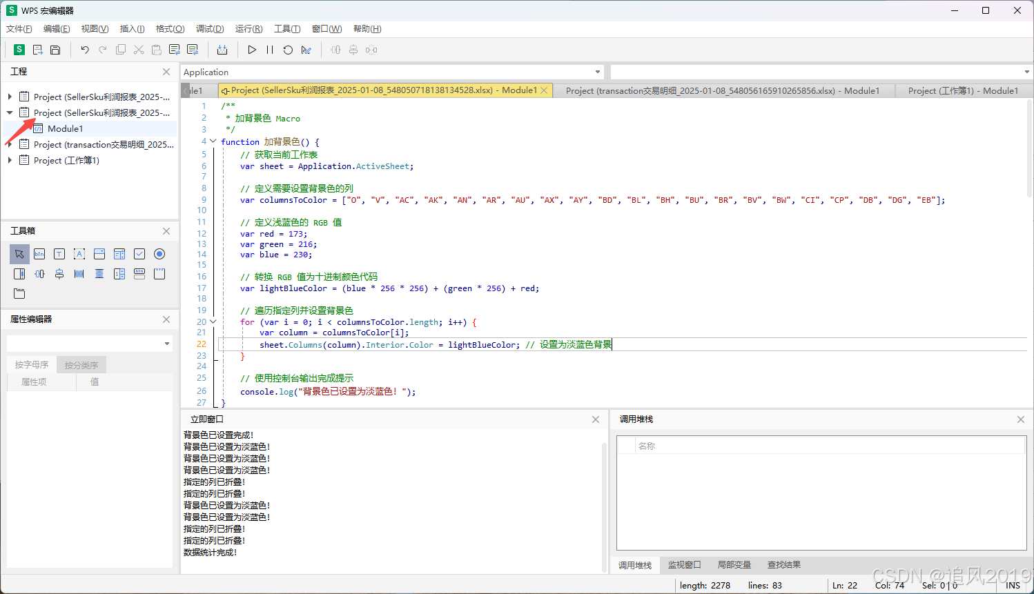Pick the combo box control in the toolbox
The width and height of the screenshot is (1034, 594).
click(99, 254)
